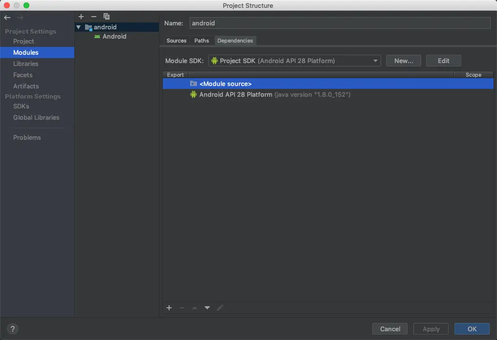Click the Scope column header
The image size is (497, 340).
coord(473,75)
